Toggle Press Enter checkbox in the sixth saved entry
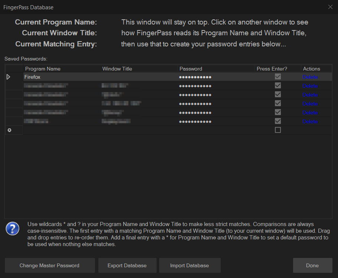The width and height of the screenshot is (338, 278). [x=278, y=121]
